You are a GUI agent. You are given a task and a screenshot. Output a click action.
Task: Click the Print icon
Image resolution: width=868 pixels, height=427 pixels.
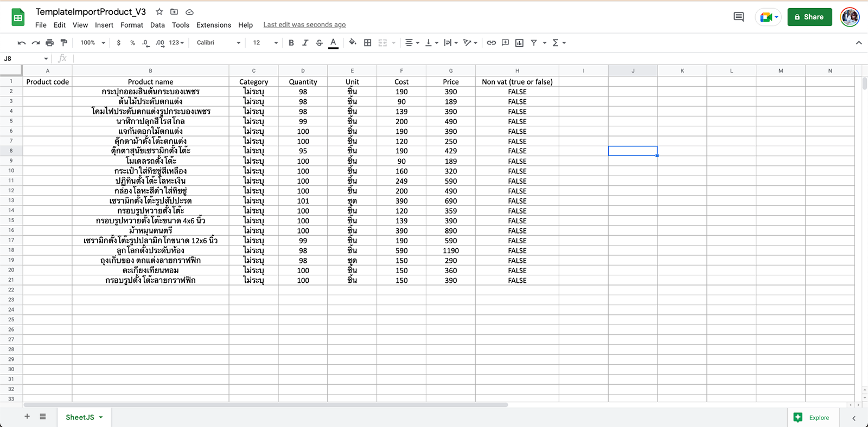click(x=50, y=43)
